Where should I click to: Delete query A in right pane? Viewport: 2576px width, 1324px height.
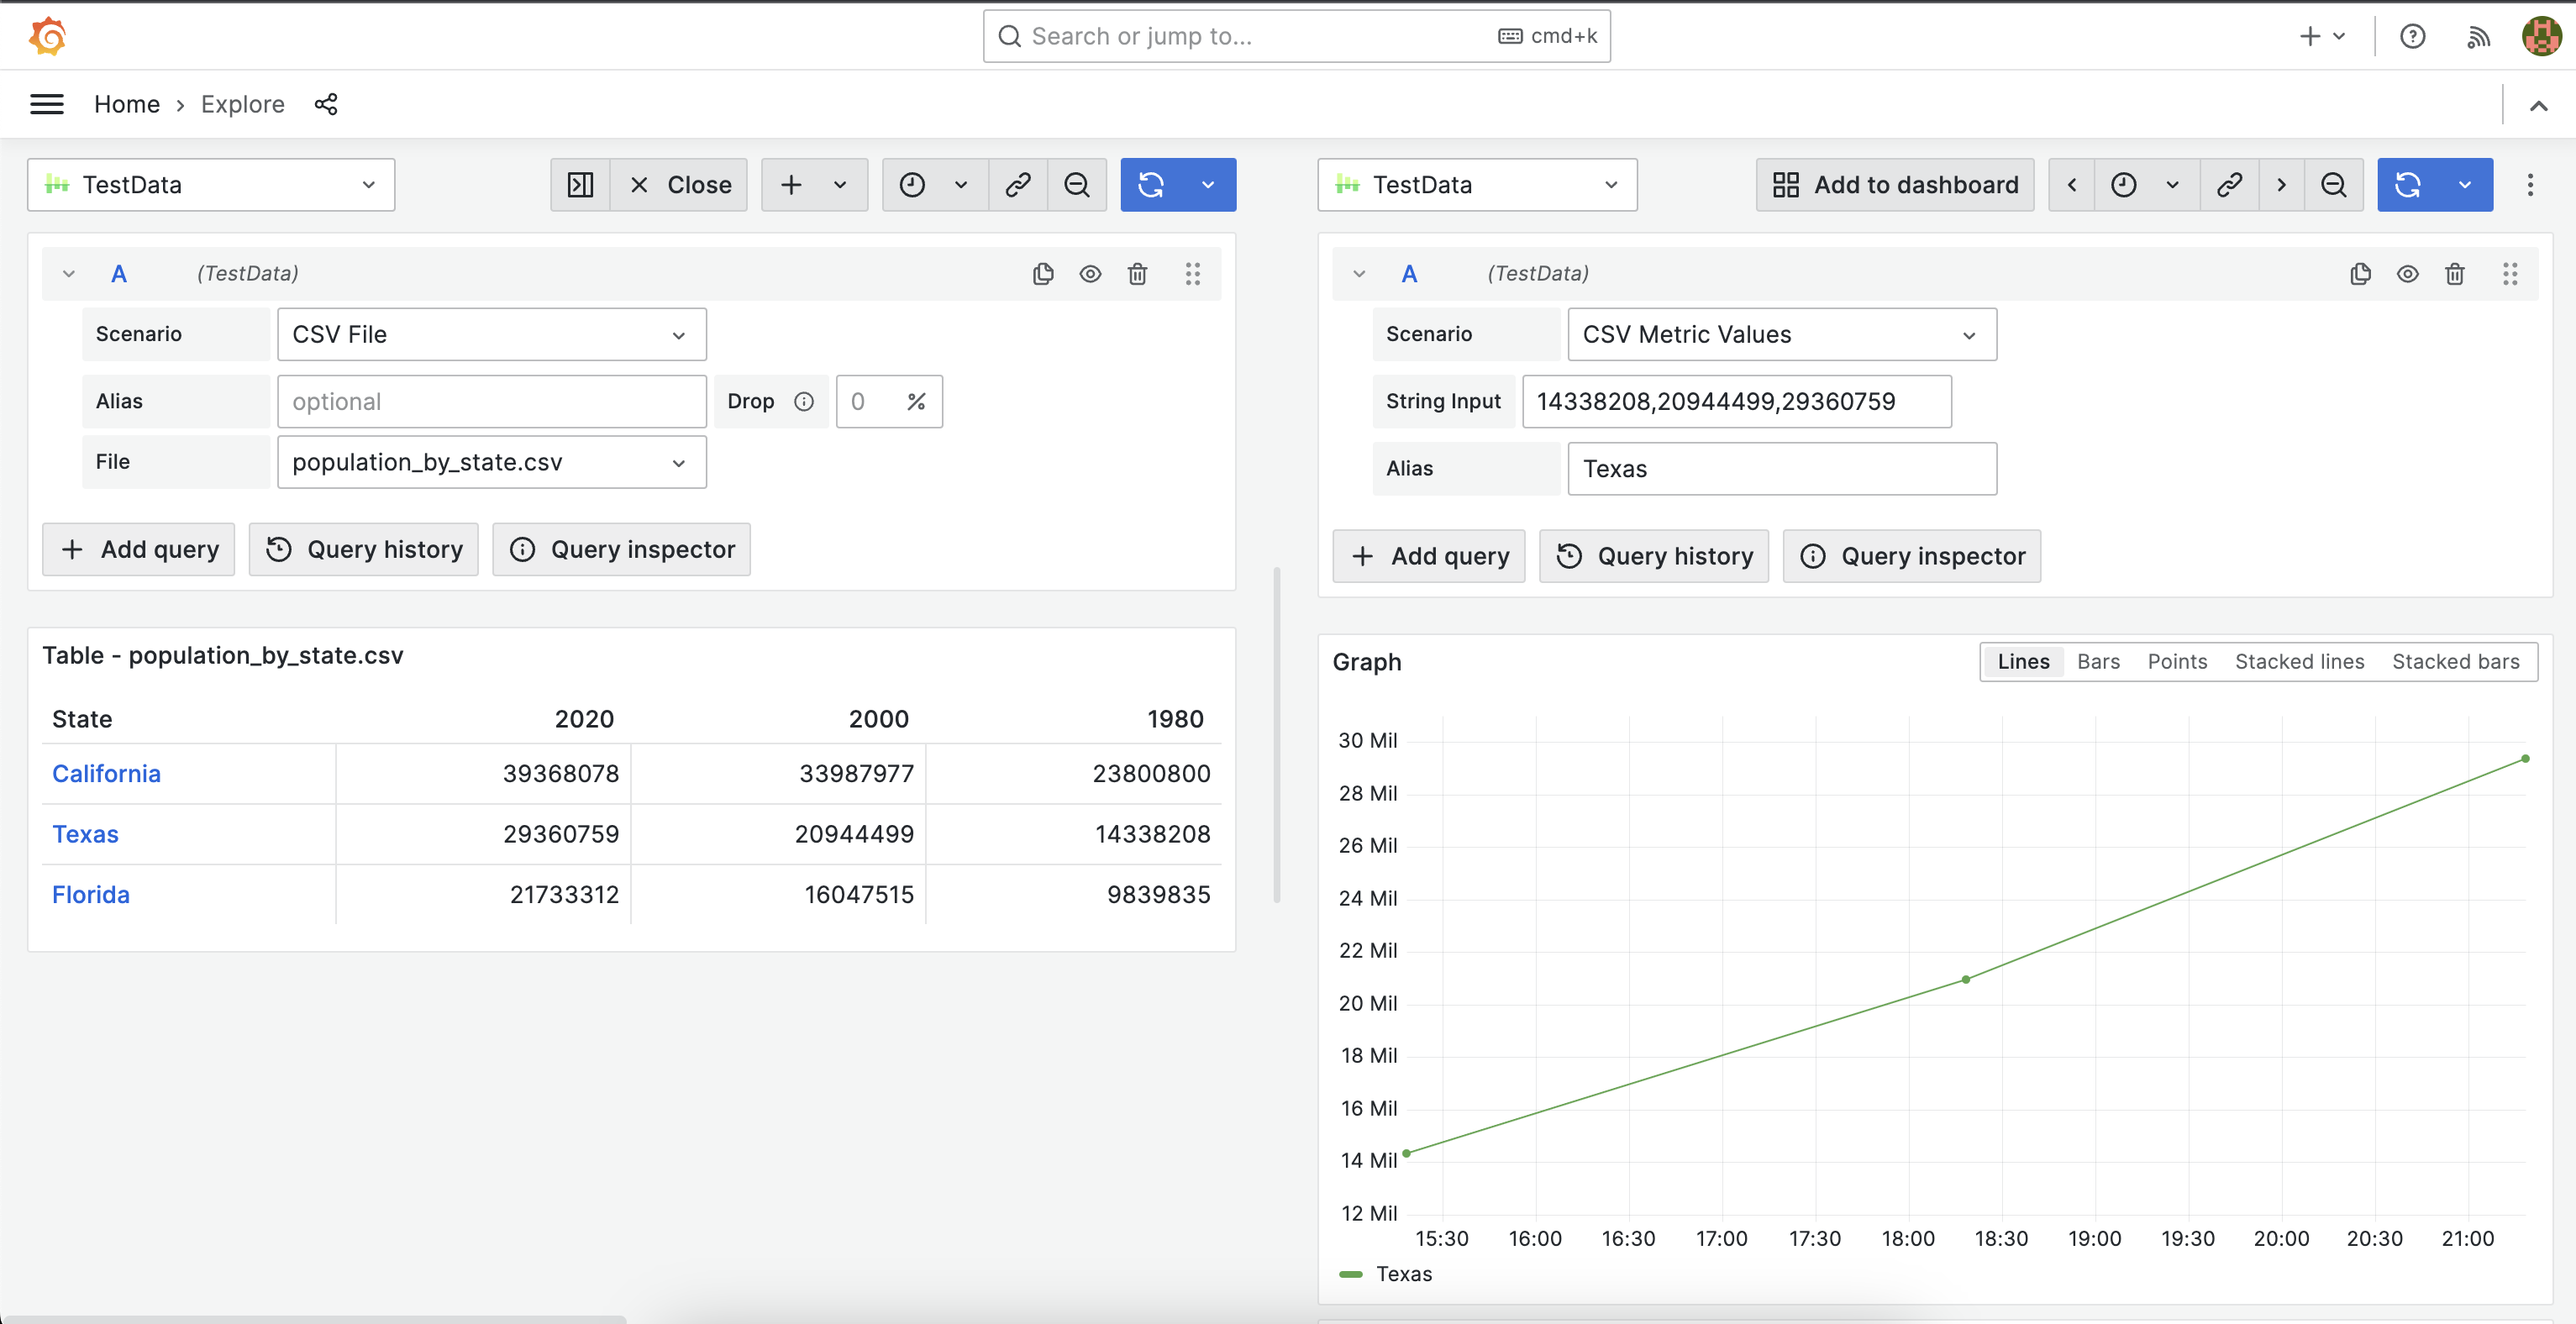point(2454,274)
